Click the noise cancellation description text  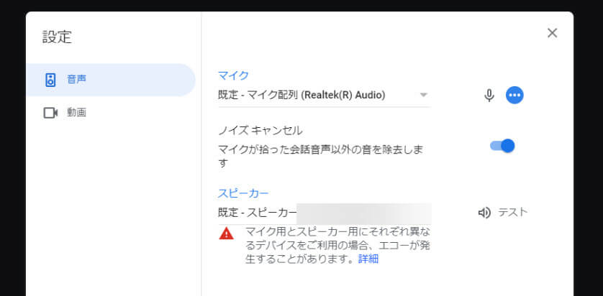click(320, 156)
